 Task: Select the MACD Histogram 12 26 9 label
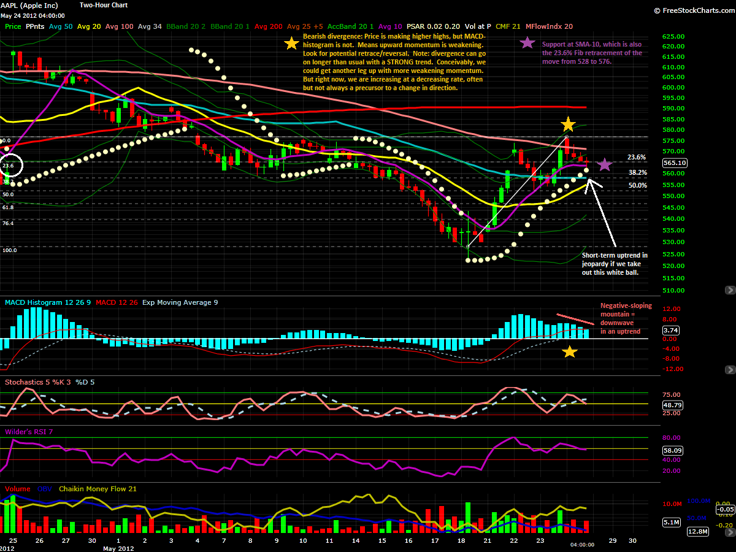[x=48, y=302]
